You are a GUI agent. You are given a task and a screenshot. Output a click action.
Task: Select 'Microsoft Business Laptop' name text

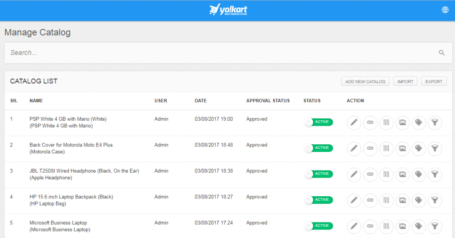(x=58, y=222)
